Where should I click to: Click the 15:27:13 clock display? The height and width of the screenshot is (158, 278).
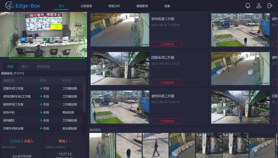click(x=65, y=154)
